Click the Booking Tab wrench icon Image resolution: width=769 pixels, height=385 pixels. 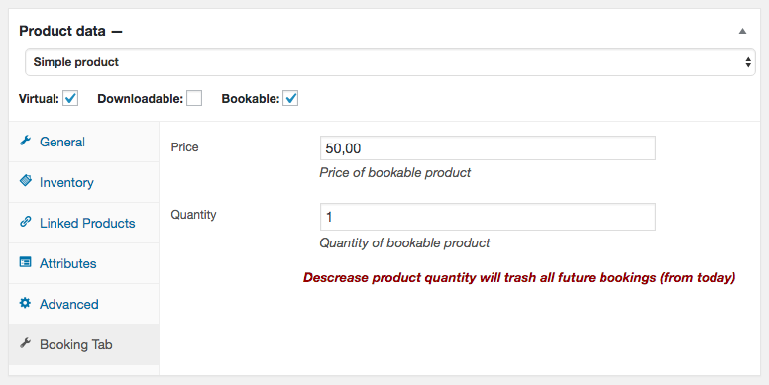click(25, 343)
